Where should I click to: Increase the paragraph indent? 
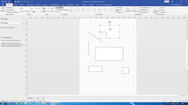coord(53,11)
